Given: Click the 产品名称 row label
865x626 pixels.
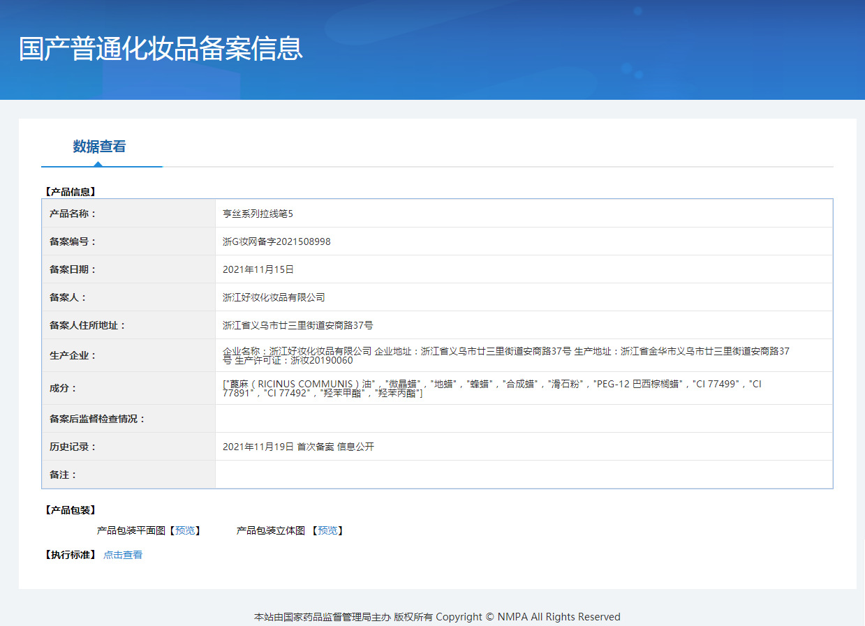Looking at the screenshot, I should [x=73, y=214].
